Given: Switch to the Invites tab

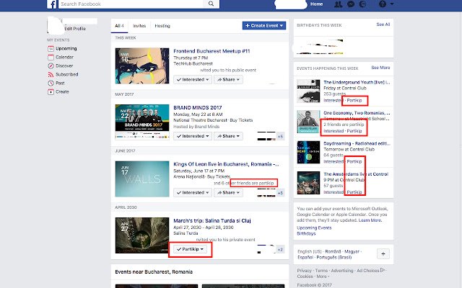Looking at the screenshot, I should click(139, 26).
